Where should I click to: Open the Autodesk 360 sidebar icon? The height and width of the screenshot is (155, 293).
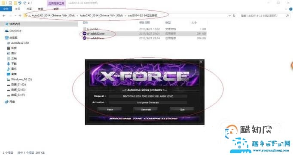[9, 43]
